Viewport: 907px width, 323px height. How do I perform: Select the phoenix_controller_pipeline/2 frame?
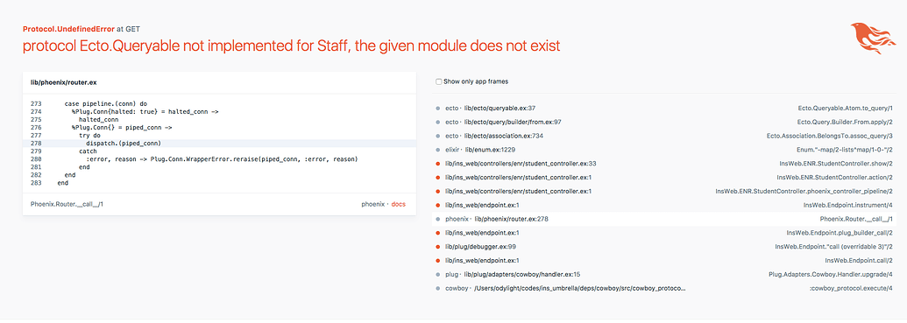point(663,191)
